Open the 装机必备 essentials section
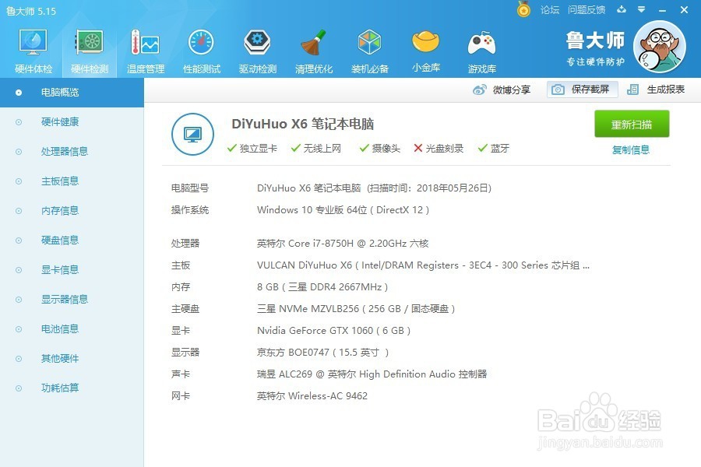 pyautogui.click(x=369, y=47)
